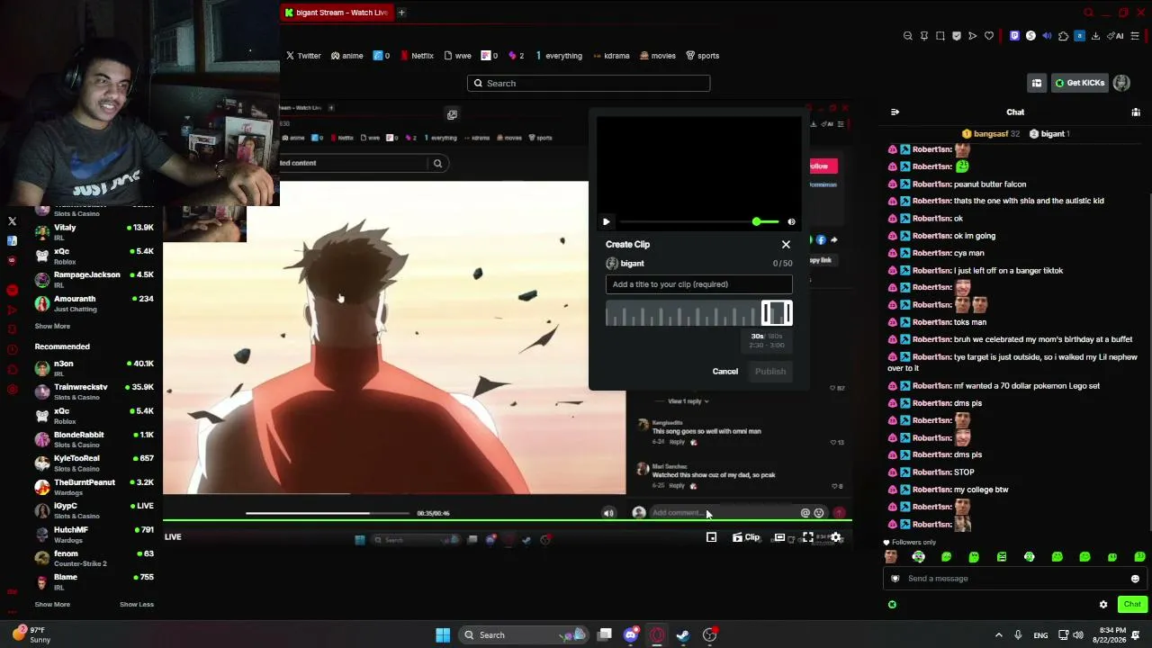This screenshot has height=648, width=1152.
Task: Click the clip title input field
Action: [x=699, y=284]
